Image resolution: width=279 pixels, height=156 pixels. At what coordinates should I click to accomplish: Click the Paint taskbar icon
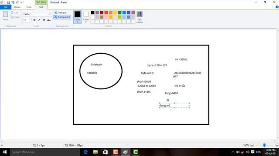(x=126, y=152)
